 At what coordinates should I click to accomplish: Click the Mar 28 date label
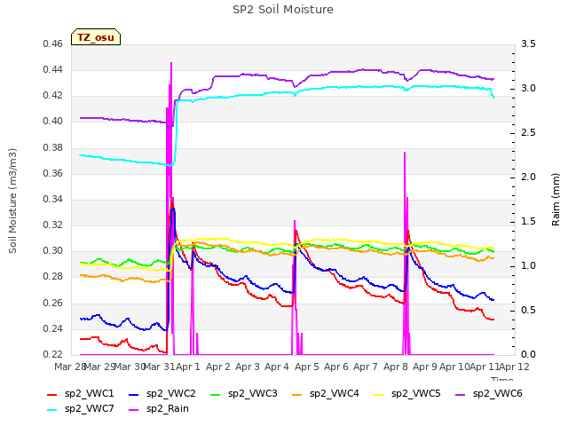point(69,367)
